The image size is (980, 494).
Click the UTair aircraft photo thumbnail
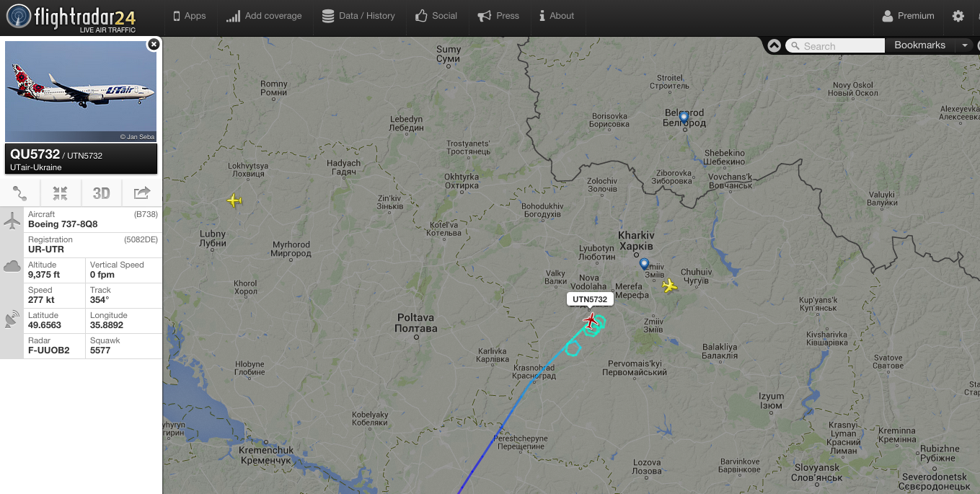pyautogui.click(x=81, y=92)
